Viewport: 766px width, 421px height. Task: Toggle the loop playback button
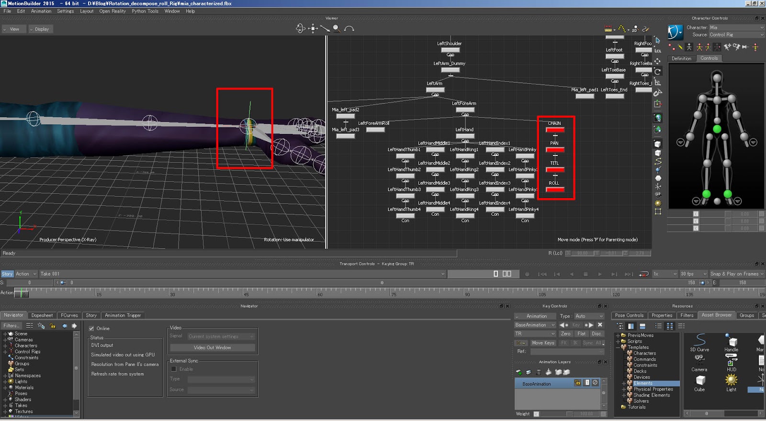click(644, 274)
